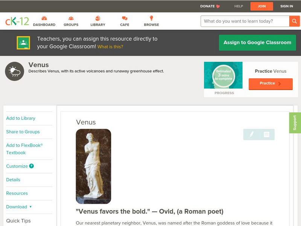
Task: Click the Customize help question mark
Action: 32,166
